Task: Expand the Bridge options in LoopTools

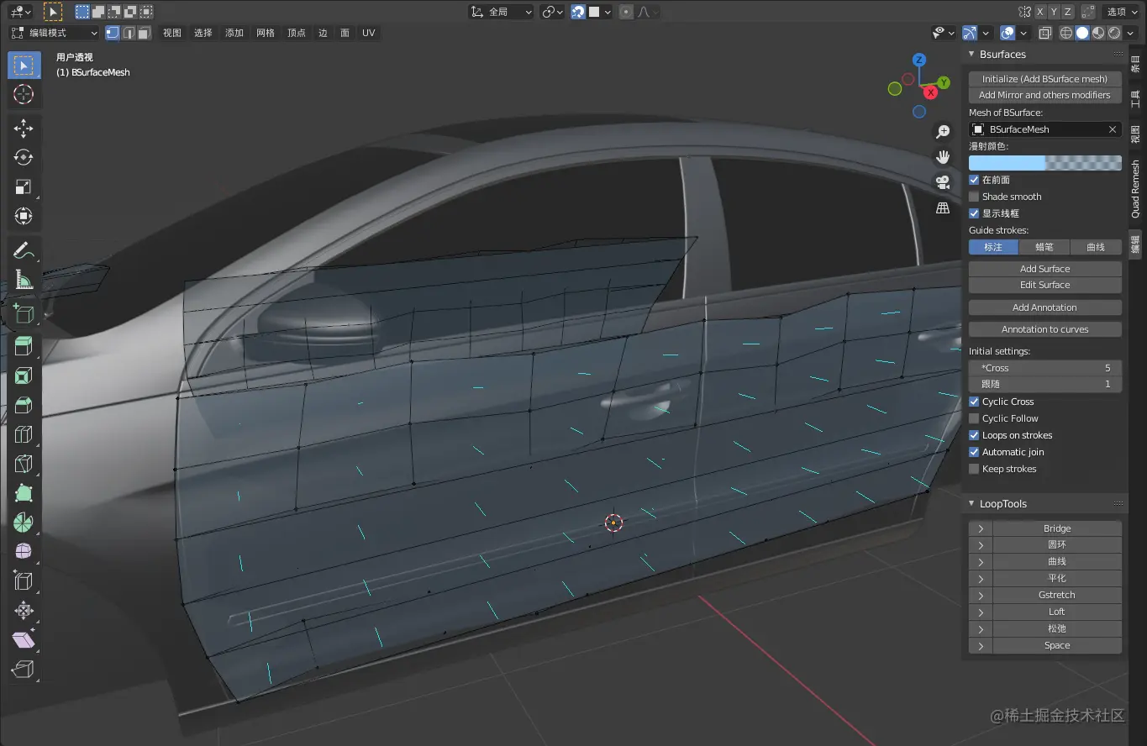Action: pos(979,528)
